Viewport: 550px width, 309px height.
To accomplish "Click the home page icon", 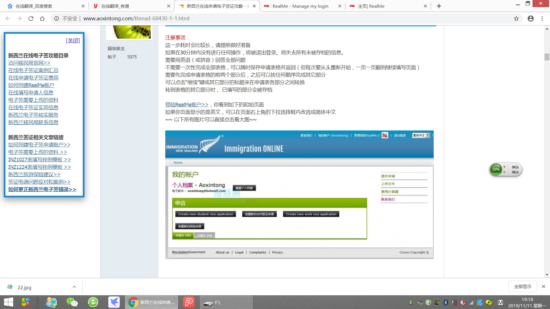I will 42,19.
